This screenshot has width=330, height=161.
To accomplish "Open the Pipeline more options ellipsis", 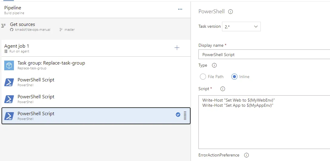I will 180,9.
